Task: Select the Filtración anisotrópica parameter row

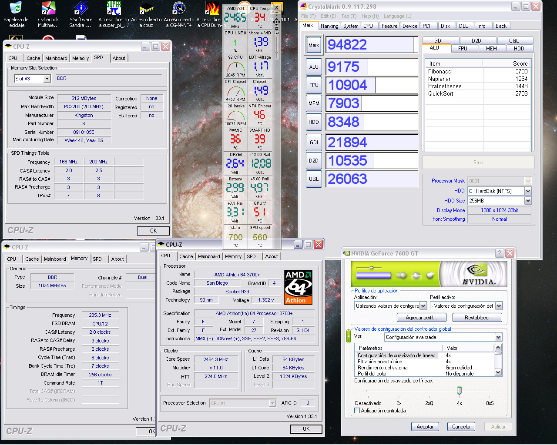Action: click(x=380, y=362)
